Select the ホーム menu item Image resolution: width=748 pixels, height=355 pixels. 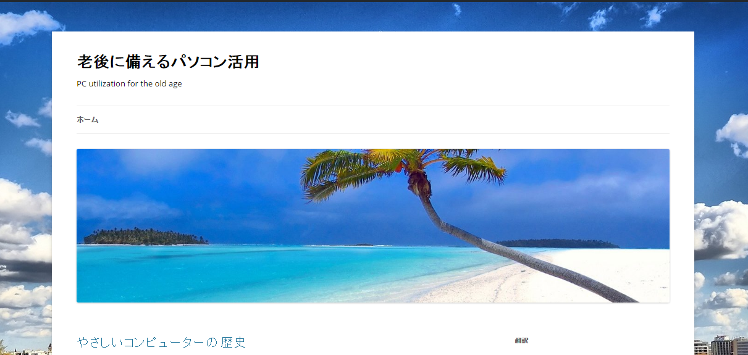coord(88,120)
